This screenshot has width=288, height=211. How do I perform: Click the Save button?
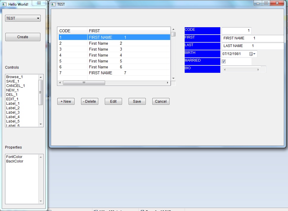137,102
